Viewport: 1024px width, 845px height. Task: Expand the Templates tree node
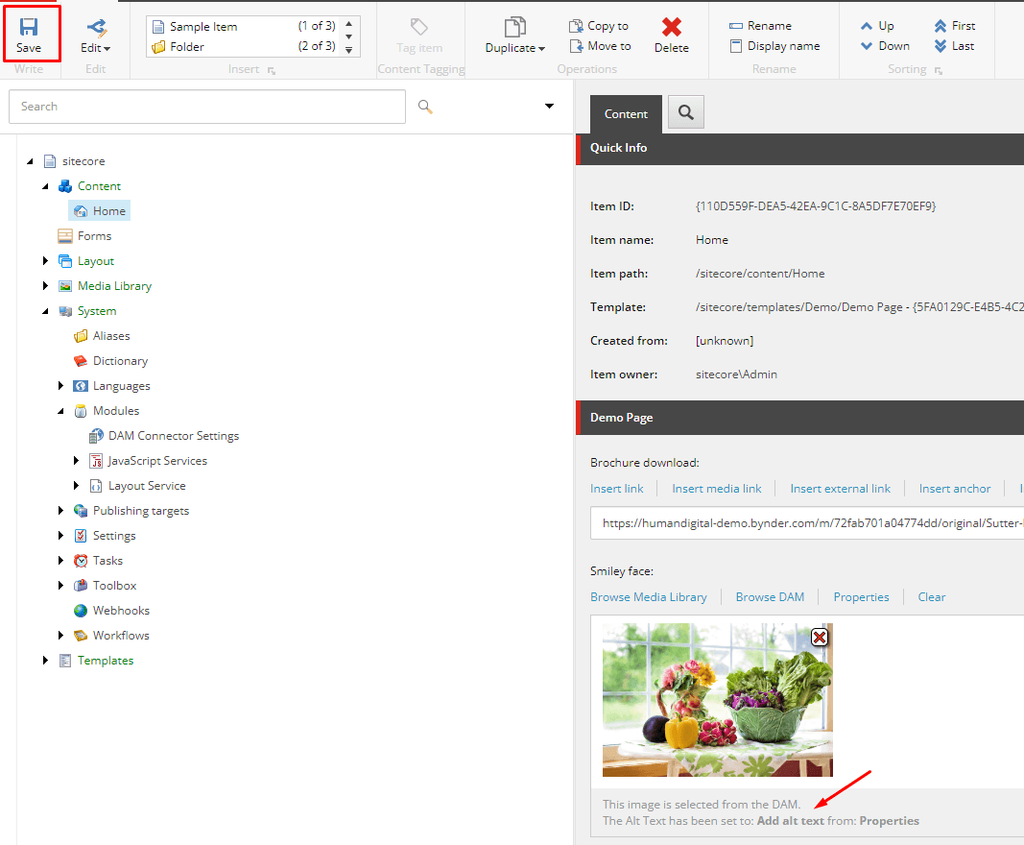(45, 661)
